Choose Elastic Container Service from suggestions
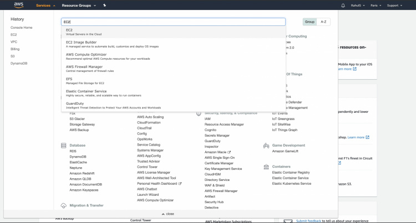Image resolution: width=416 pixels, height=223 pixels. 87,92
